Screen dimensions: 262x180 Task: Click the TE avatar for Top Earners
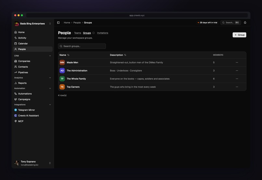click(62, 87)
